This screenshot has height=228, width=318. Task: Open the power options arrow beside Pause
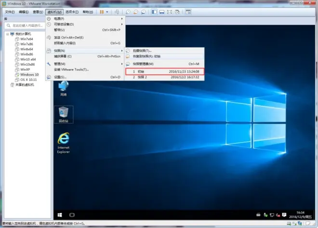[107, 12]
